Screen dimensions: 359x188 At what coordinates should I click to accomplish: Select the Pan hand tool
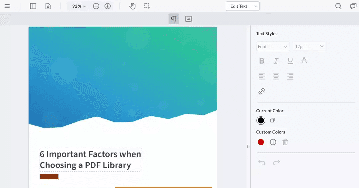pos(132,6)
